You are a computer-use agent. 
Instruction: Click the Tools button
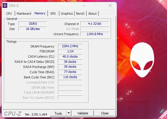coord(58,113)
